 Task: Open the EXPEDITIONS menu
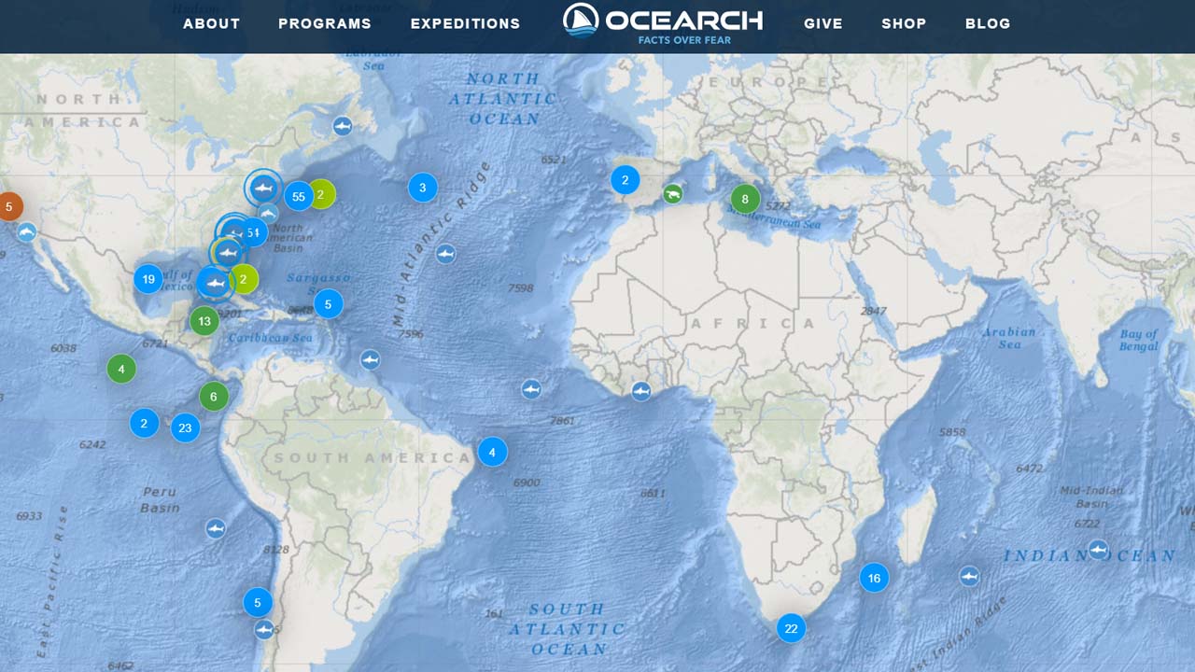tap(464, 23)
